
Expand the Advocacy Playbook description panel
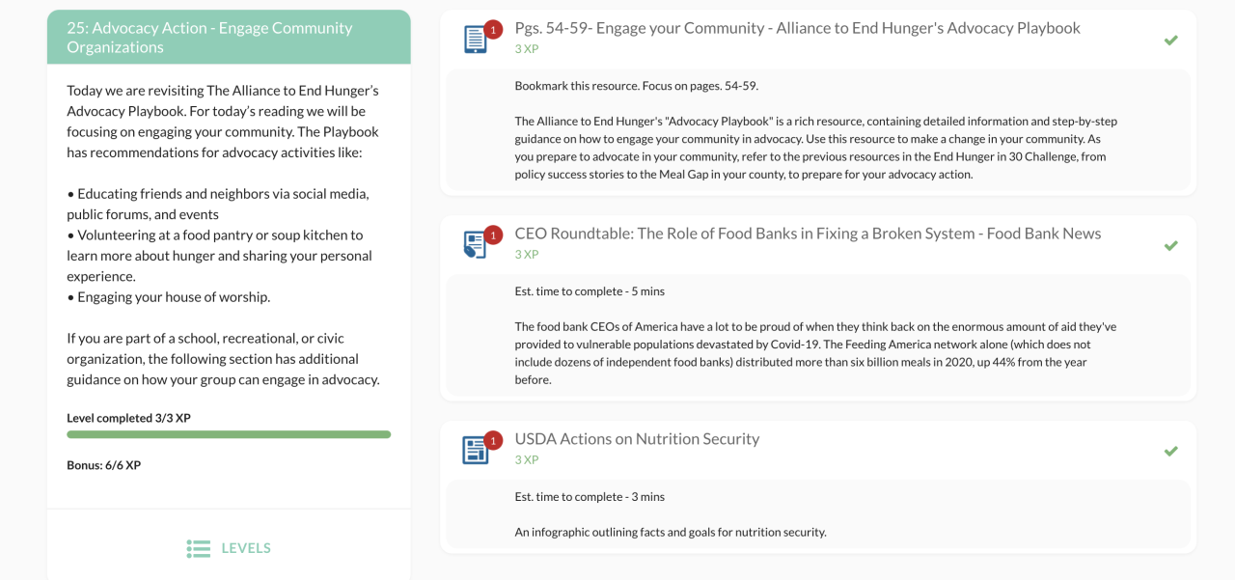pos(817,130)
